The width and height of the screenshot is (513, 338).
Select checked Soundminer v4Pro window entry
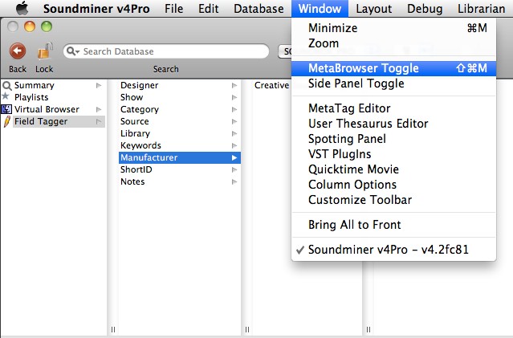pyautogui.click(x=388, y=250)
